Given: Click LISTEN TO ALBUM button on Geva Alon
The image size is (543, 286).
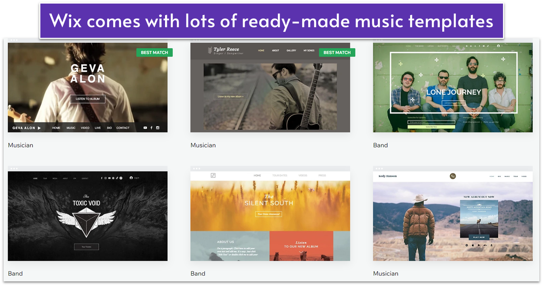Looking at the screenshot, I should coord(88,99).
